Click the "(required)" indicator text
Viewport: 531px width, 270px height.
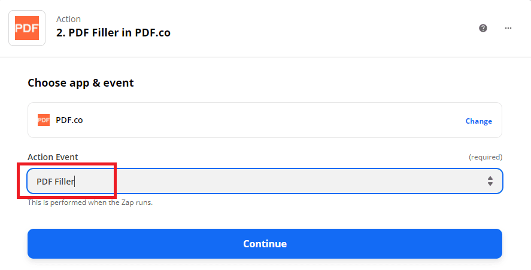[x=485, y=157]
